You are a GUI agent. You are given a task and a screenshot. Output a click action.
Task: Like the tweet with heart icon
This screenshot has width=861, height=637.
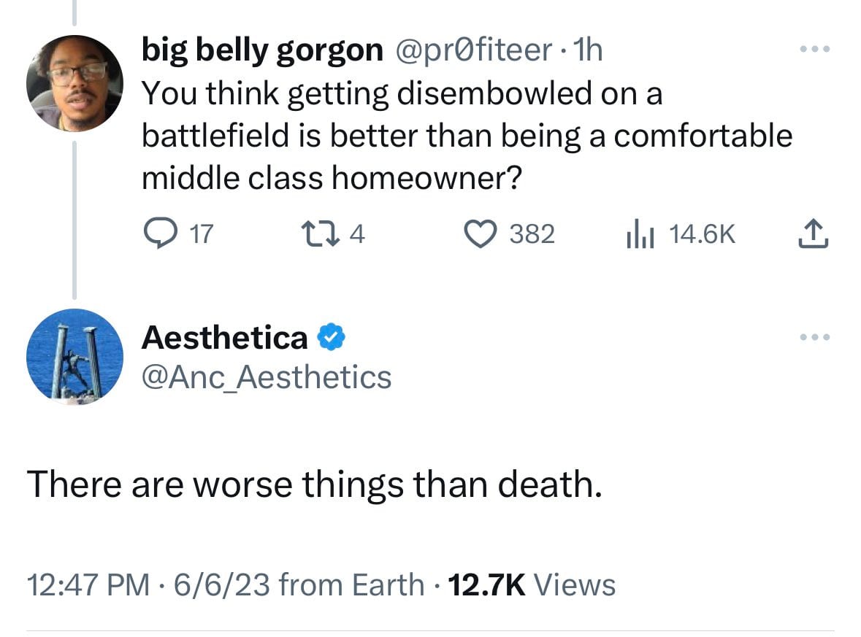coord(481,233)
